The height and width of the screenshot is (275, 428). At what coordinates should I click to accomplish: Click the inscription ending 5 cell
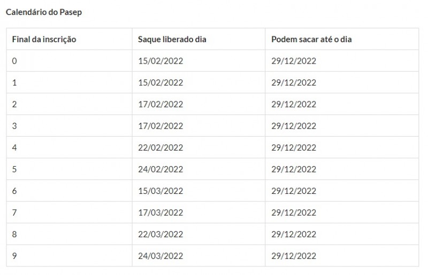[x=70, y=169]
